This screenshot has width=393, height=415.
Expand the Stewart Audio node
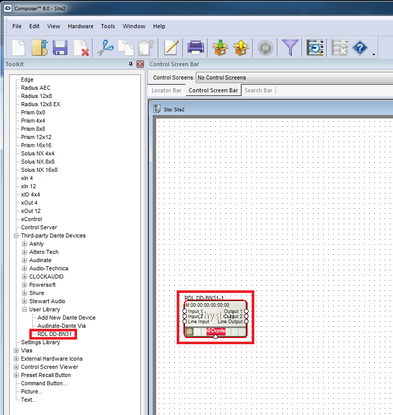(x=24, y=301)
